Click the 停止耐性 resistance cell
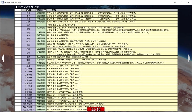The height and width of the screenshot is (112, 192). (41, 41)
